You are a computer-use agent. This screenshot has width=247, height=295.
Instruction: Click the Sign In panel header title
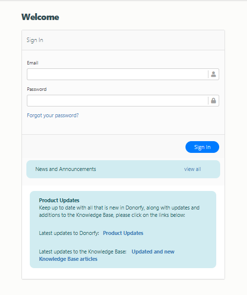[x=35, y=40]
